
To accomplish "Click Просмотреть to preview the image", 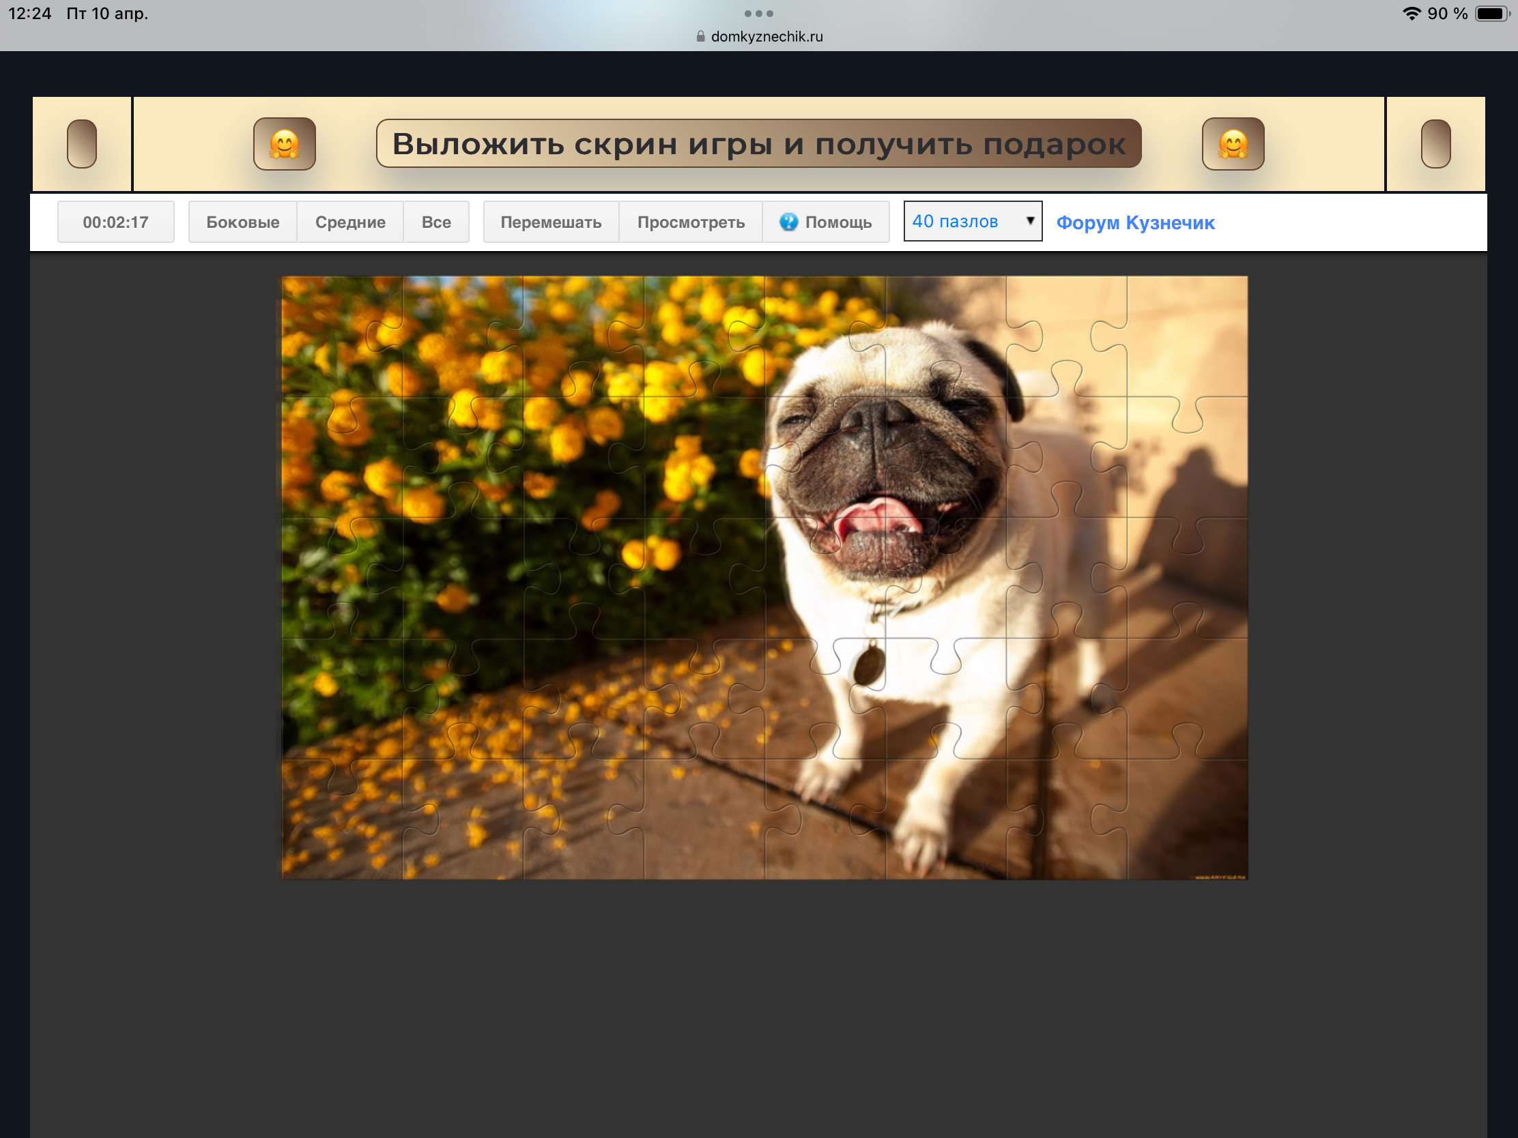I will click(x=690, y=222).
